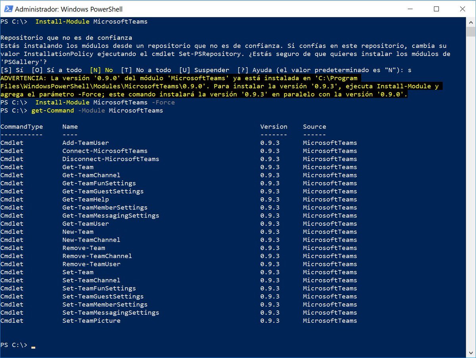Select the Set-TeamMessagingSettings cmdlet name
The height and width of the screenshot is (358, 476).
(111, 312)
